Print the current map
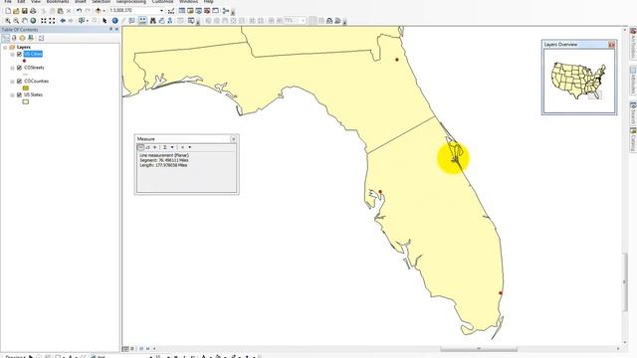 [x=33, y=11]
